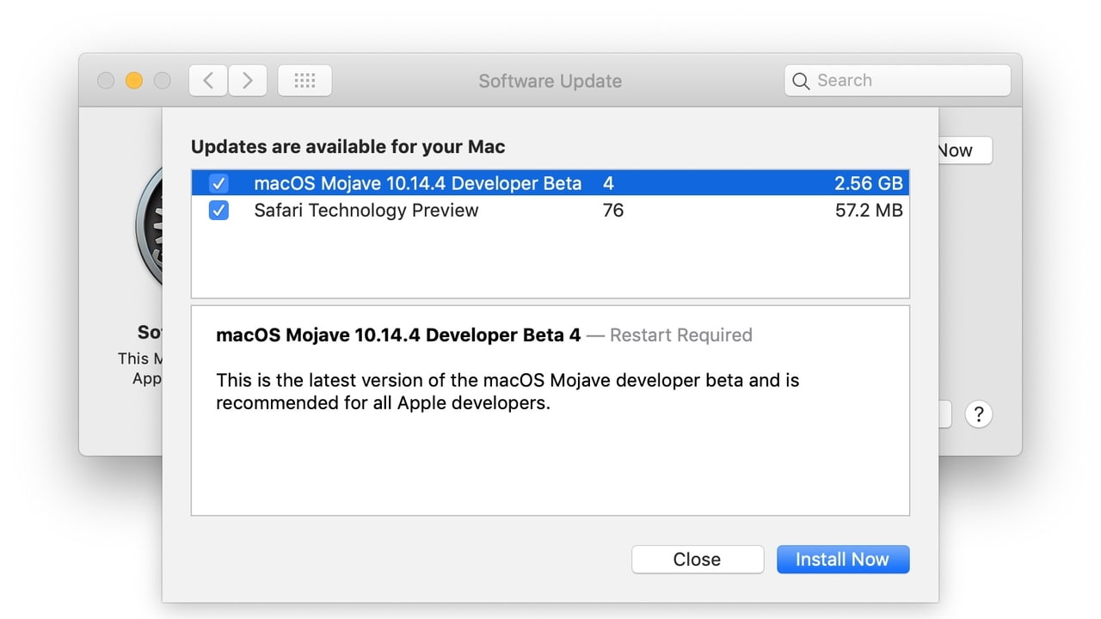Click version number 4 for macOS beta
Viewport: 1101px width, 619px height.
[x=608, y=183]
